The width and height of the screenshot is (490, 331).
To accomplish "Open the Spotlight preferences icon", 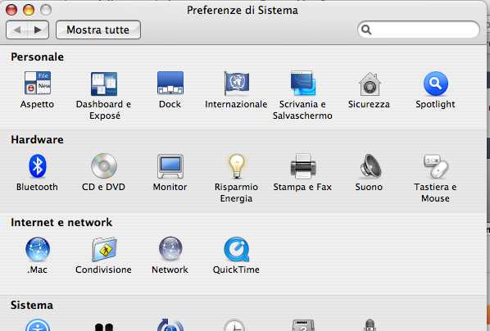I will pos(436,84).
